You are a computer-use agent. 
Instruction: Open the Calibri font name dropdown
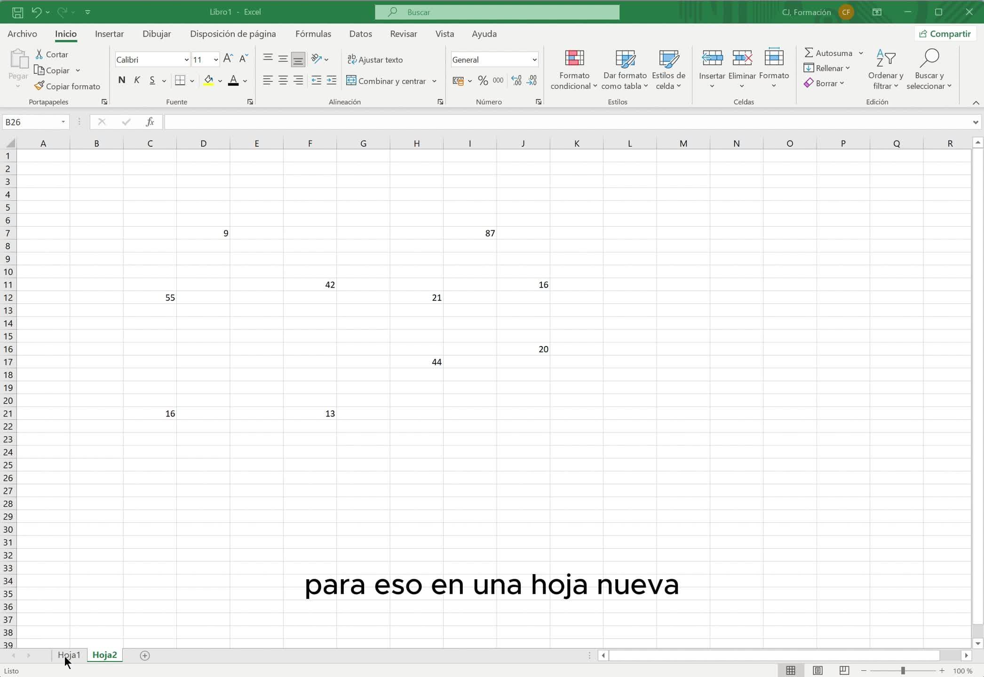(186, 60)
